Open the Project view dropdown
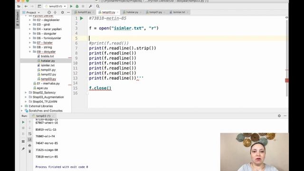The image size is (304, 171). point(31,12)
